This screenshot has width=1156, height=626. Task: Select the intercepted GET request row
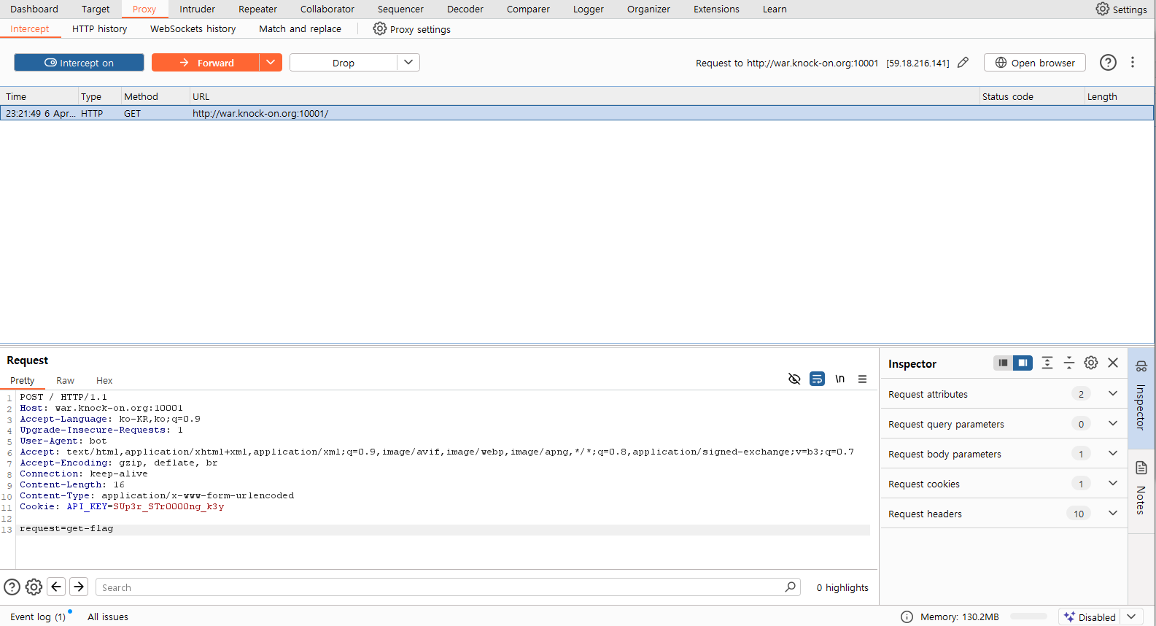[577, 113]
